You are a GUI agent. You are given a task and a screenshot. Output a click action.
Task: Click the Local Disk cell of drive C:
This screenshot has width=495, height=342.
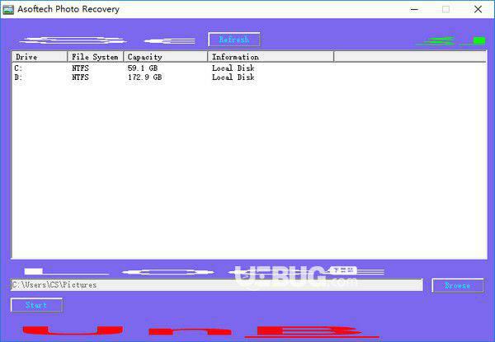(x=233, y=68)
